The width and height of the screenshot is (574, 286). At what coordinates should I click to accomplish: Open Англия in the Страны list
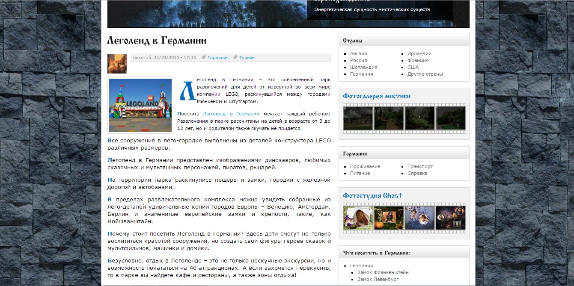pos(358,53)
